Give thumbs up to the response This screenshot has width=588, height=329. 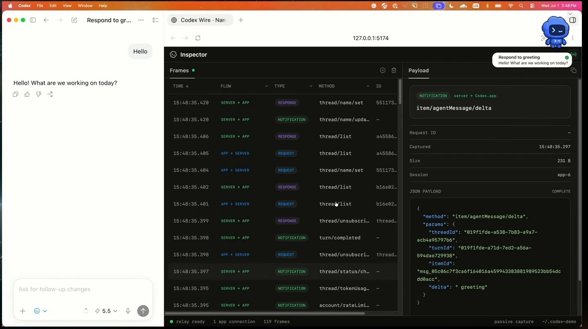27,94
